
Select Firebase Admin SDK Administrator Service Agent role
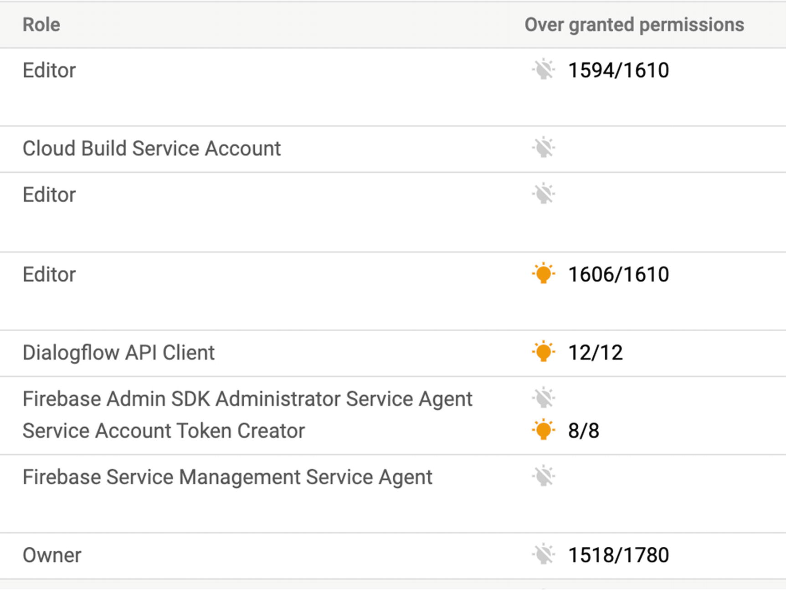click(247, 399)
